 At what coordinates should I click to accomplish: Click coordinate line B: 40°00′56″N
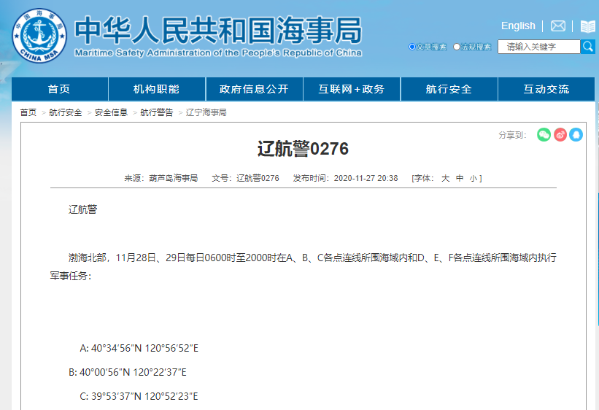tap(128, 372)
